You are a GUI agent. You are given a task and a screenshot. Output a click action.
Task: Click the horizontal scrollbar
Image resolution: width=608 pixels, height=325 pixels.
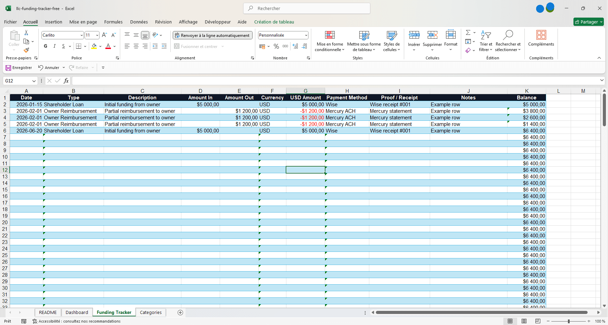pos(482,313)
